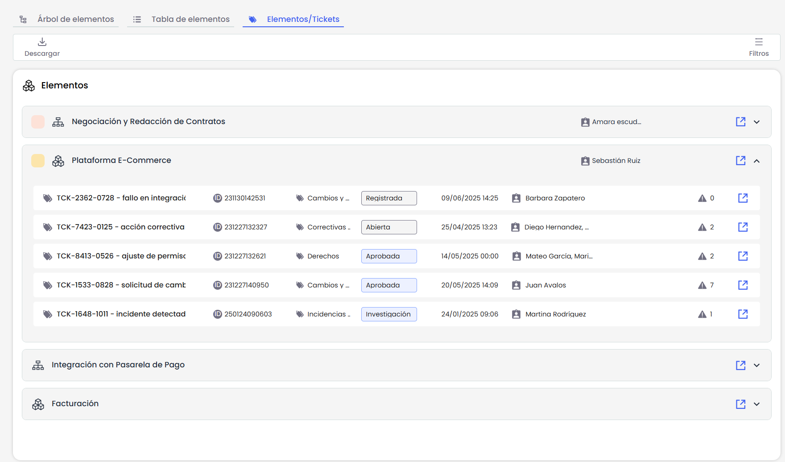This screenshot has width=785, height=462.
Task: Open Plataforma E-Commerce in new window
Action: coord(740,161)
